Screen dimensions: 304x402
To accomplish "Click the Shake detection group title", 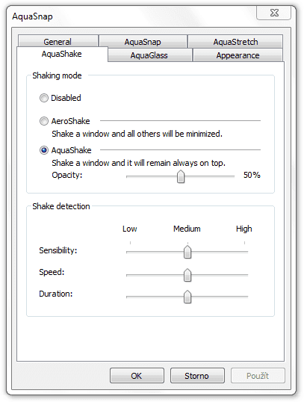I will 61,206.
